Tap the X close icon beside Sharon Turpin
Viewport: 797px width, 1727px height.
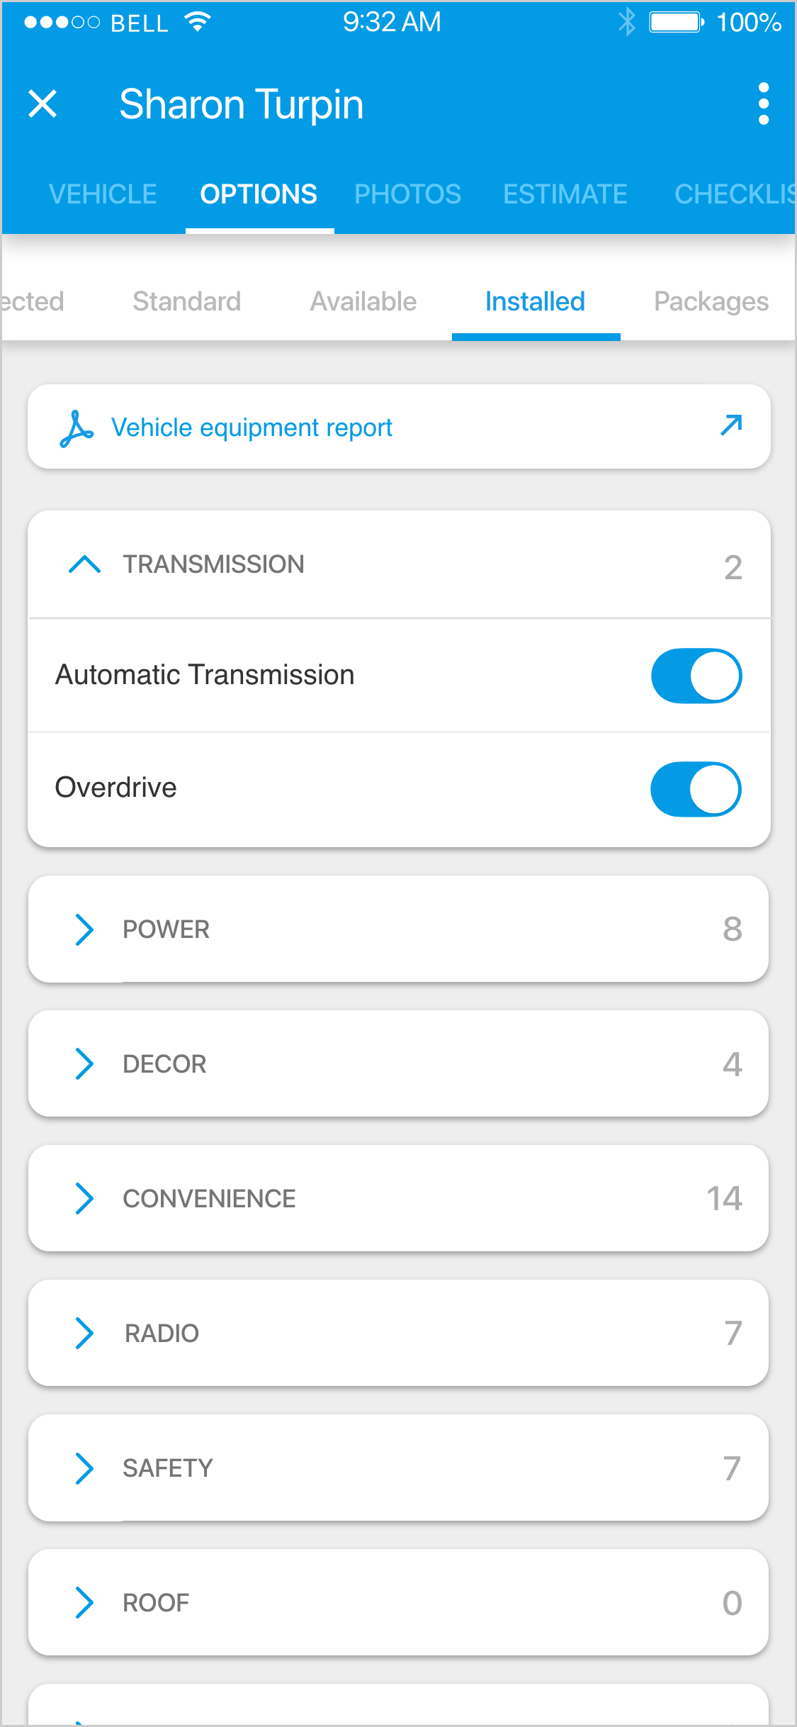coord(43,104)
